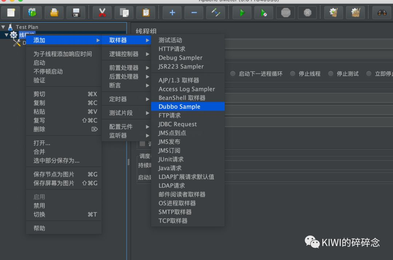Screen dimensions: 393x260
Task: Click the New test plan icon
Action: (x=11, y=12)
